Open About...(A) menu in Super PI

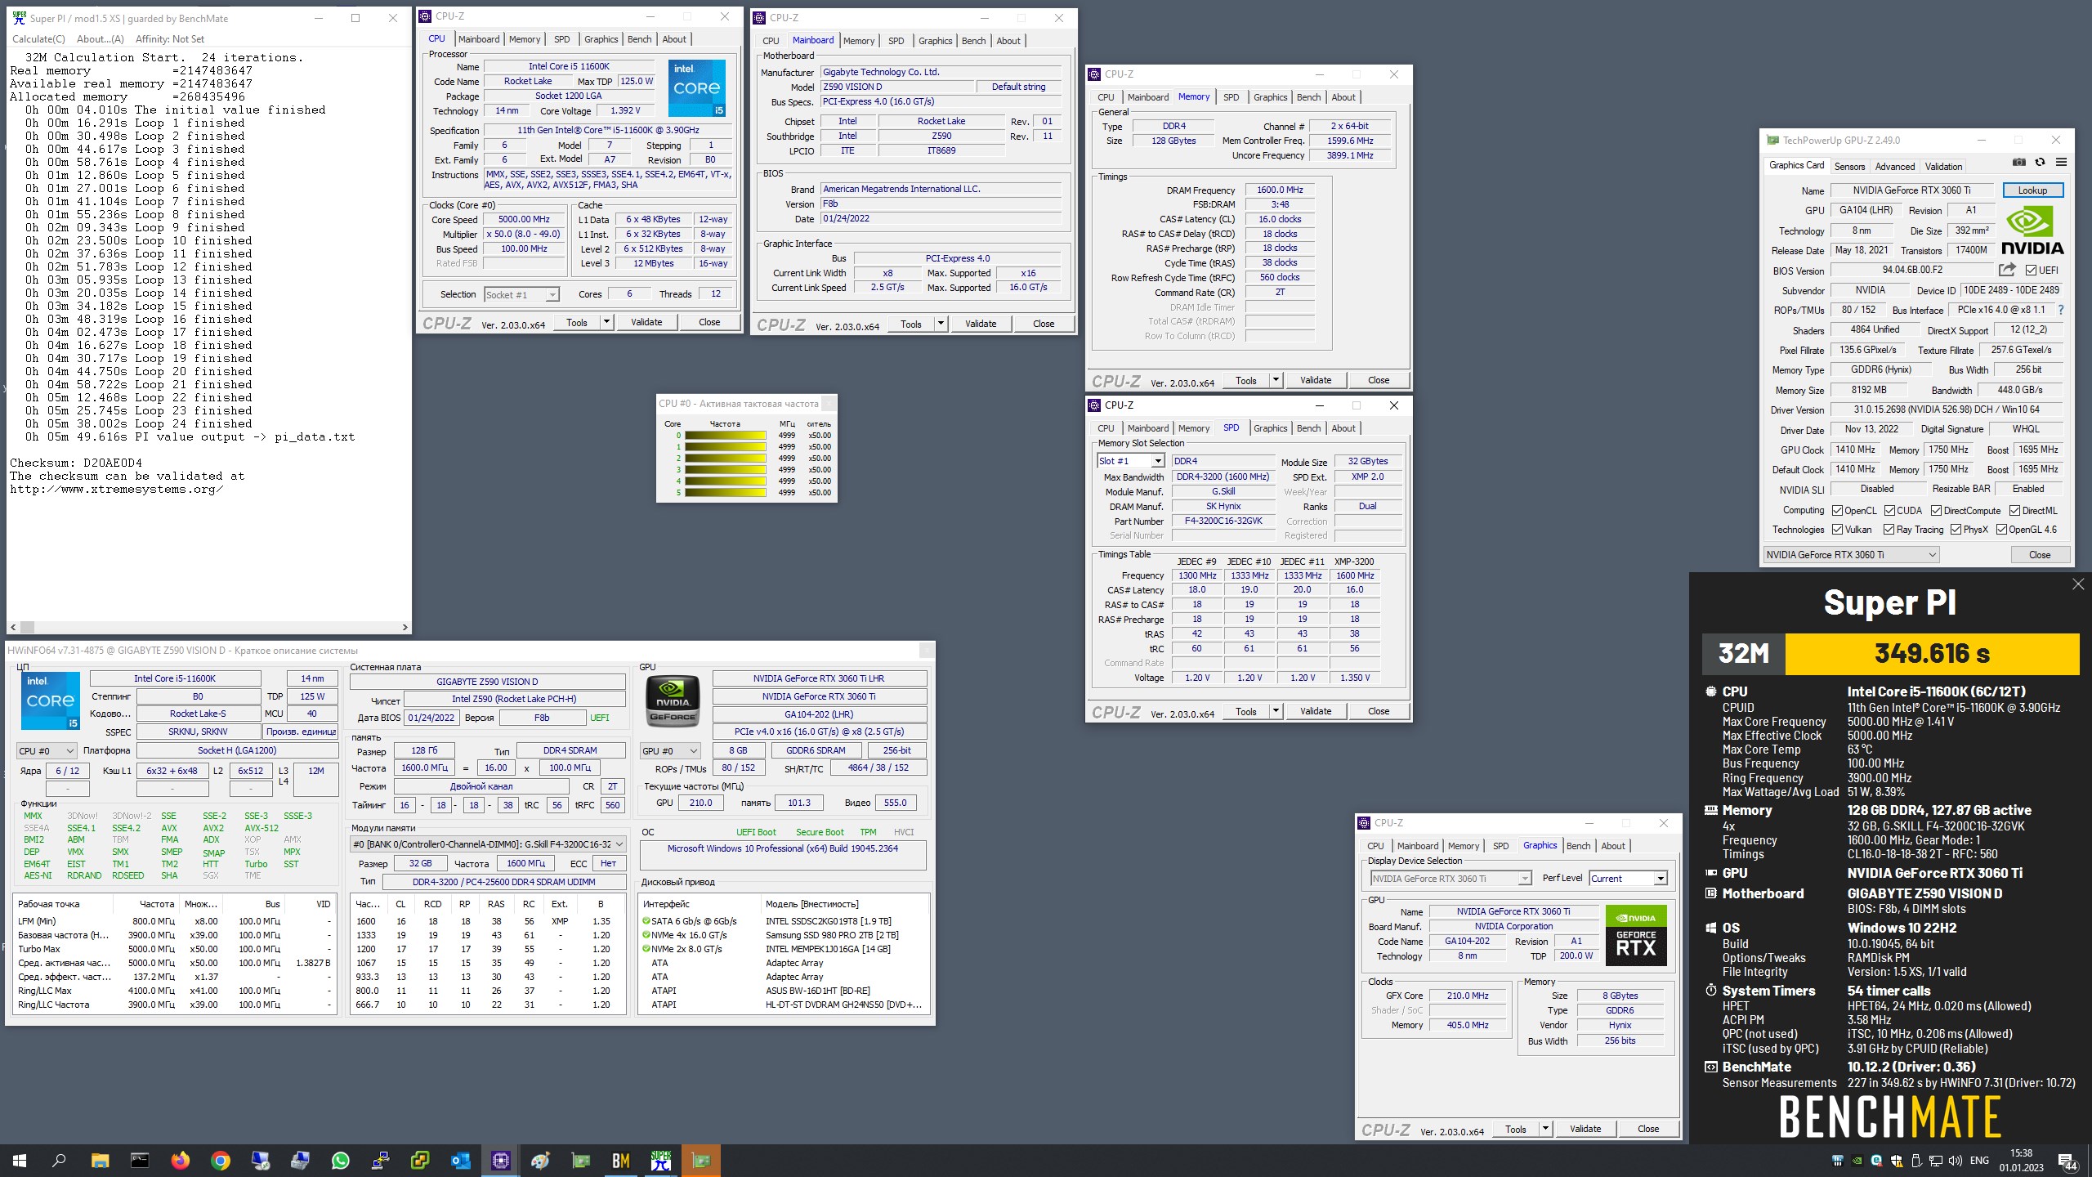[x=100, y=38]
